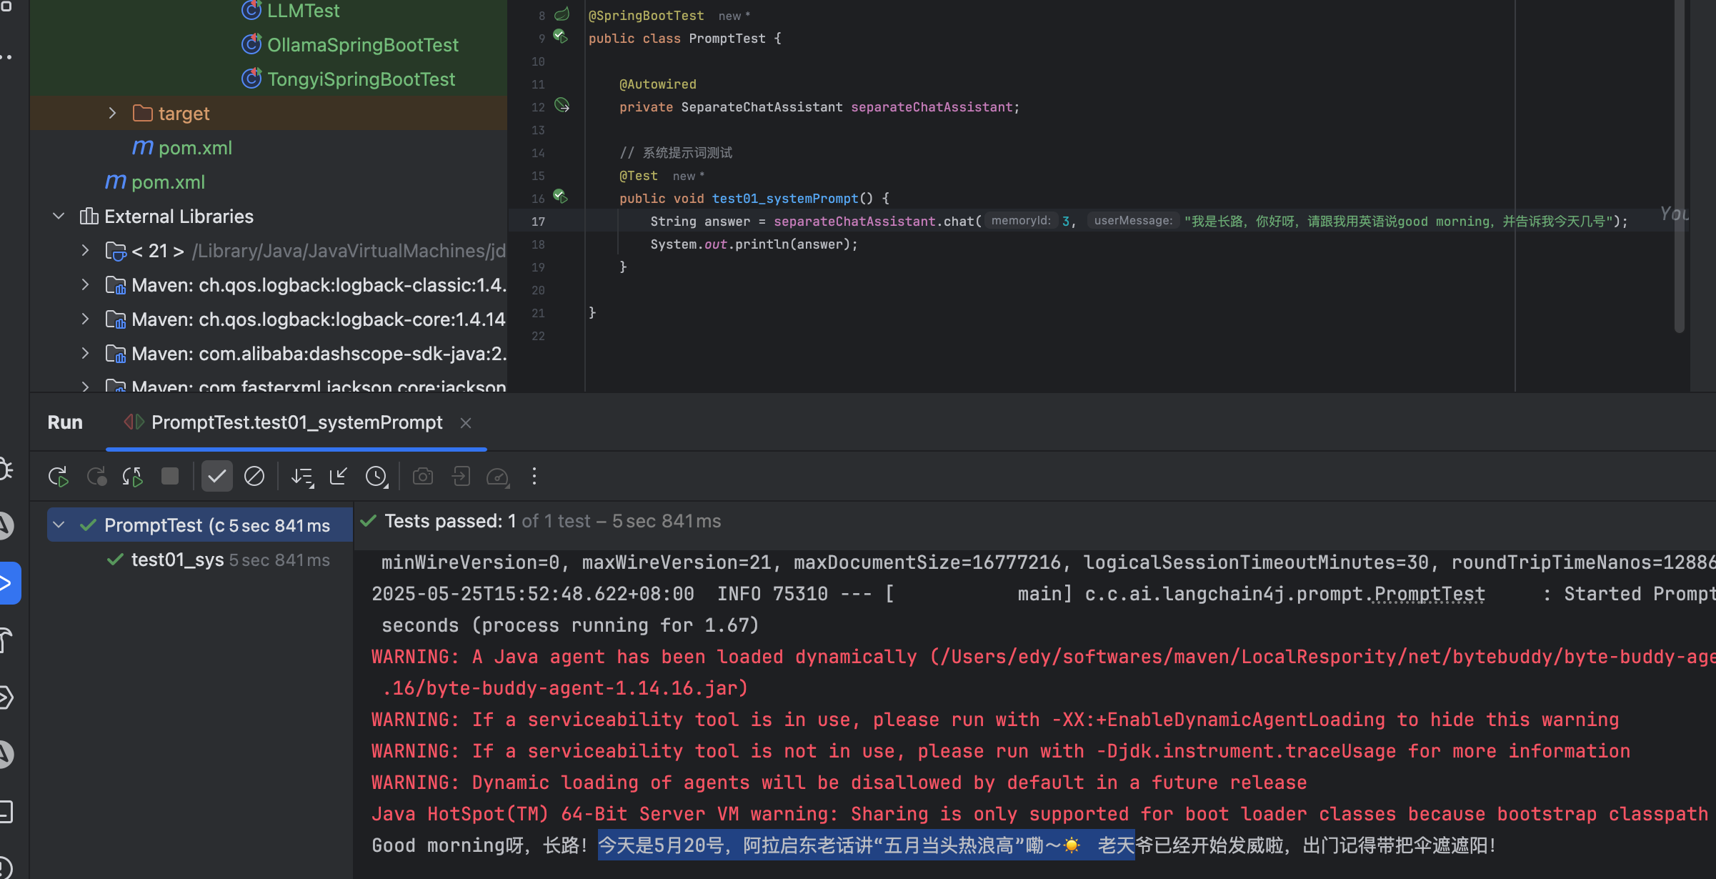
Task: Click the Rerun test icon
Action: 58,477
